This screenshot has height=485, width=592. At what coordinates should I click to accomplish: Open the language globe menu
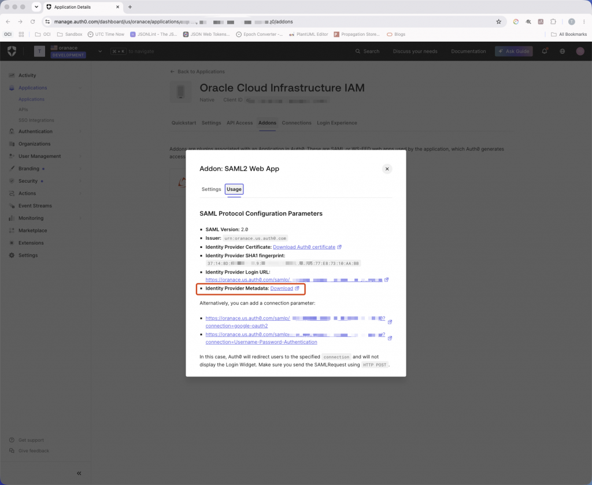(x=562, y=51)
